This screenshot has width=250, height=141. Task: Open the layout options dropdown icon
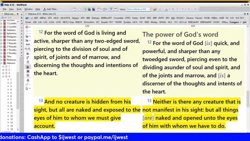(x=99, y=9)
